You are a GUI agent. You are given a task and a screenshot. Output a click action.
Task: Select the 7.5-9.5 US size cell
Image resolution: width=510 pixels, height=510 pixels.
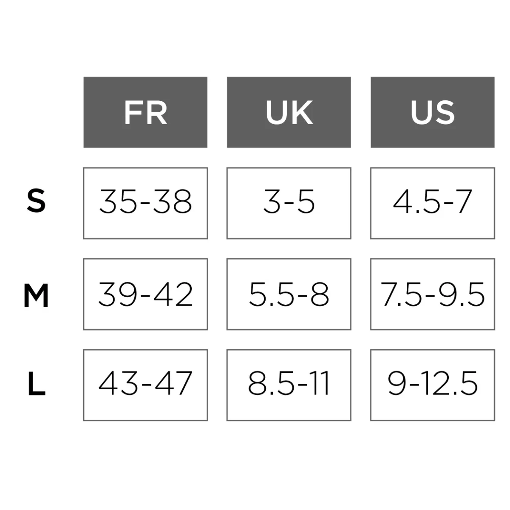(x=433, y=294)
